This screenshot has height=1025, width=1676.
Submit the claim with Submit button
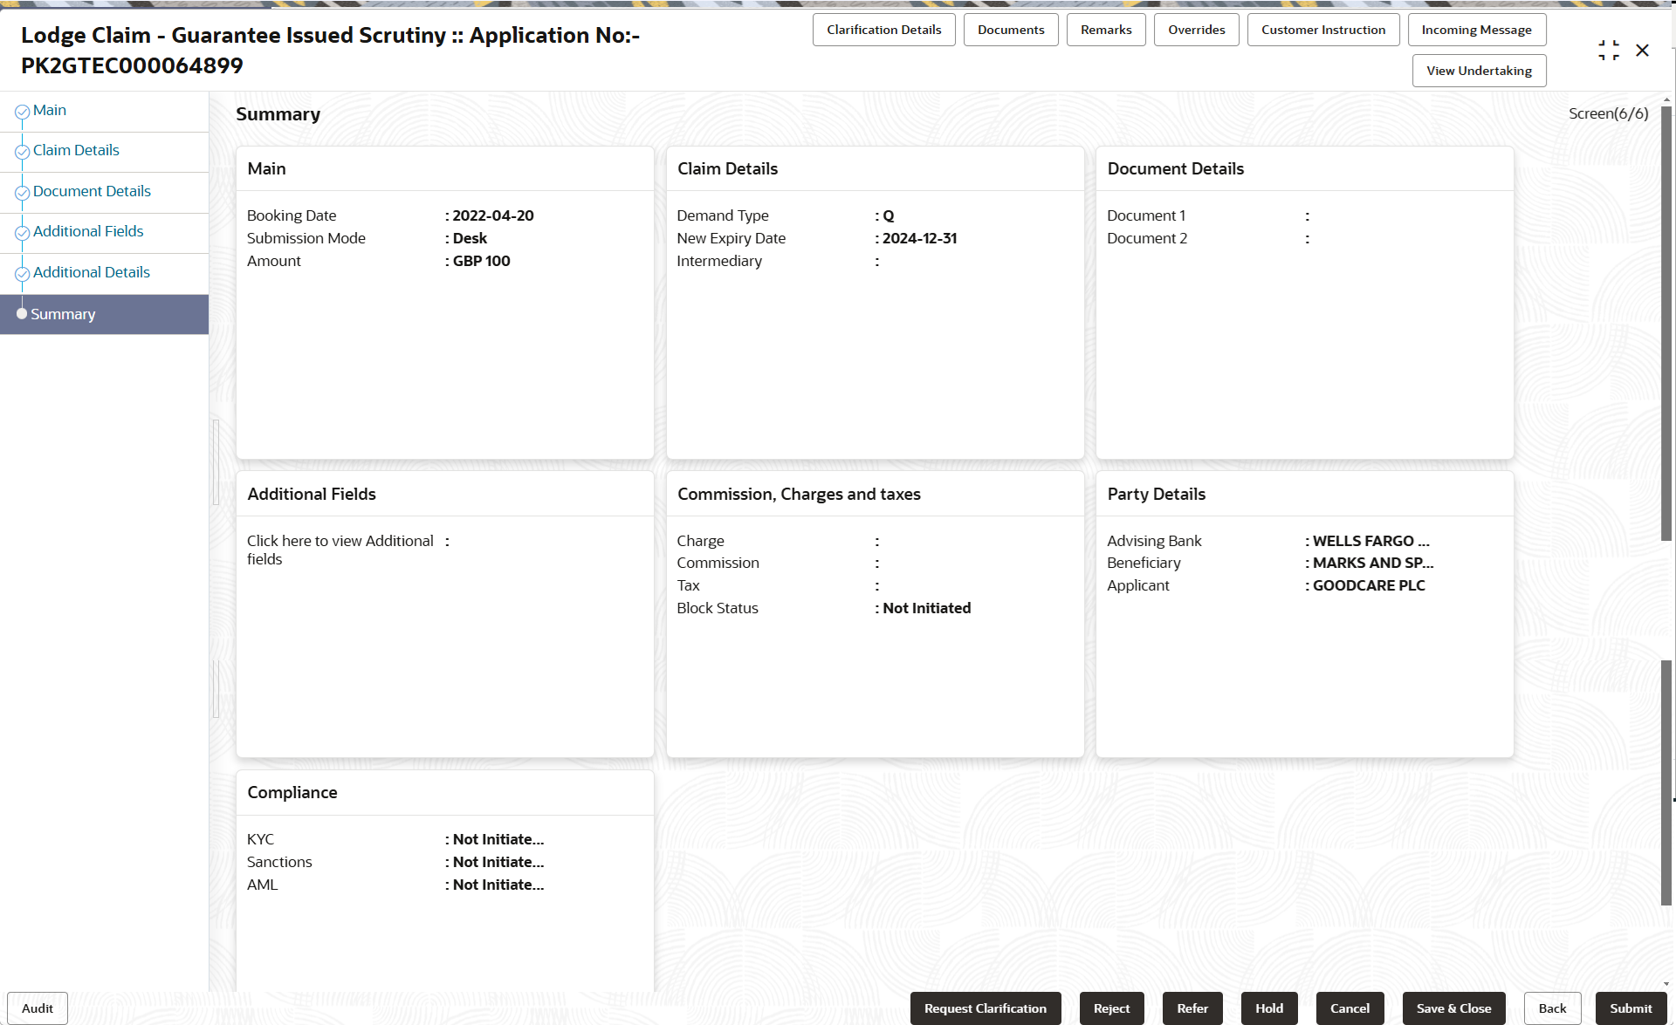1630,1008
